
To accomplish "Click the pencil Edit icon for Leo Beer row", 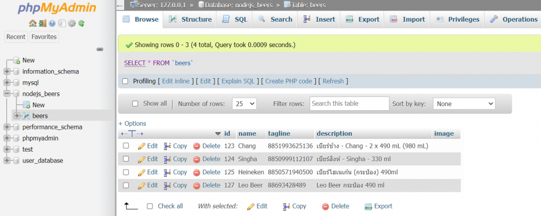I will pos(142,186).
